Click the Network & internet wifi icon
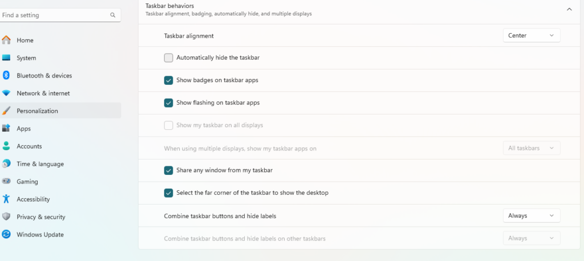Screen dimensions: 584x261 click(6, 93)
